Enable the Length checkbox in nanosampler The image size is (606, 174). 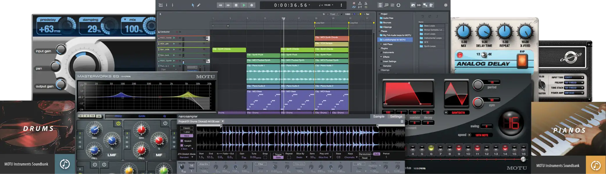[x=182, y=145]
